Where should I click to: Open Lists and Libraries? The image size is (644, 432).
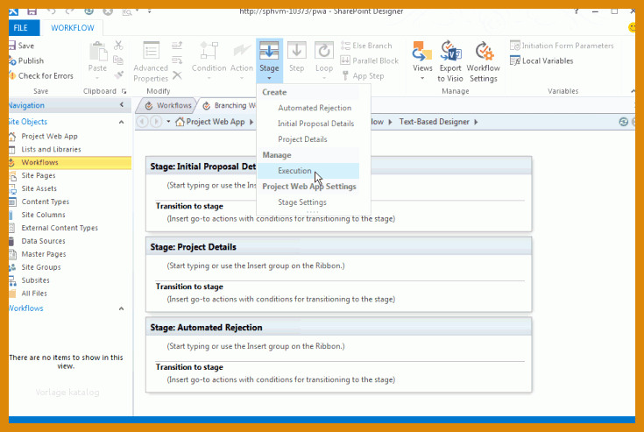click(x=51, y=150)
